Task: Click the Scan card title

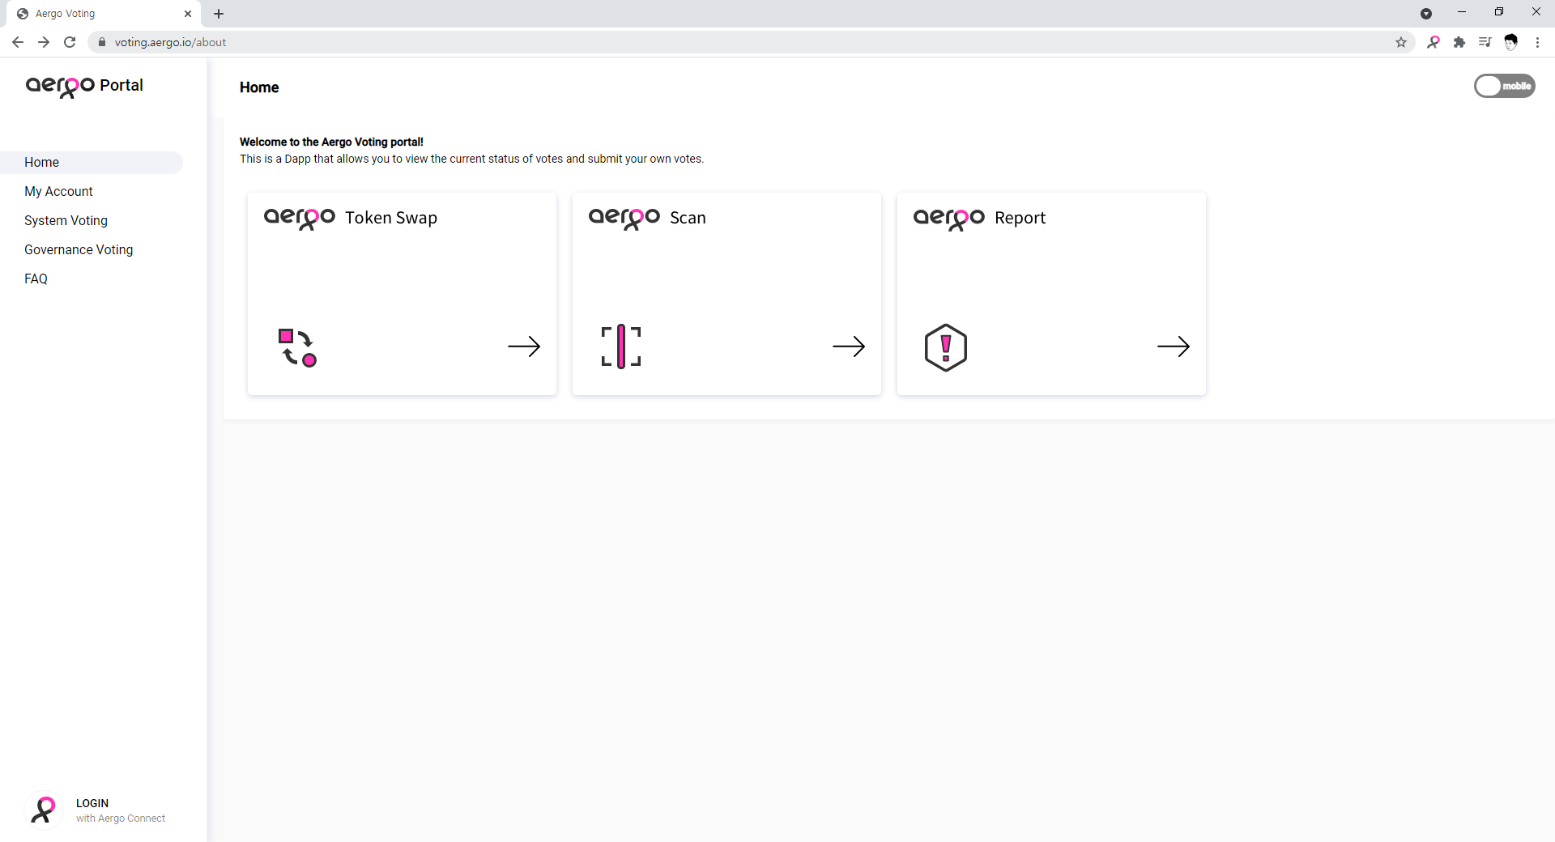Action: [x=688, y=218]
